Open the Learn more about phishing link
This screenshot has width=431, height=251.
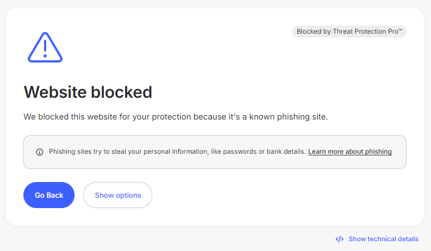click(349, 152)
